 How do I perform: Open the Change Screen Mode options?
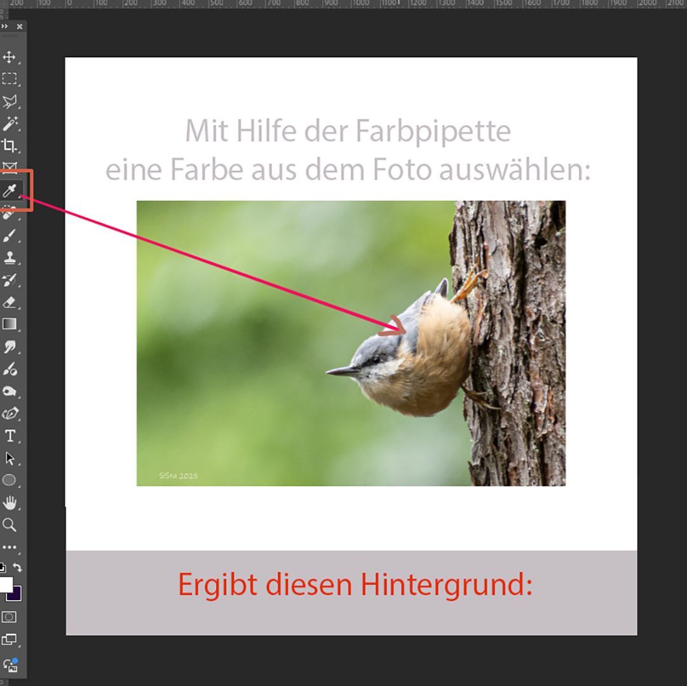click(10, 640)
